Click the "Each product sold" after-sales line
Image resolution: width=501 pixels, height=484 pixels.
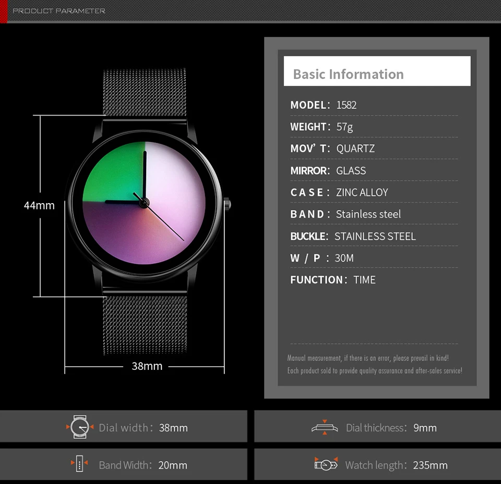[x=375, y=370]
